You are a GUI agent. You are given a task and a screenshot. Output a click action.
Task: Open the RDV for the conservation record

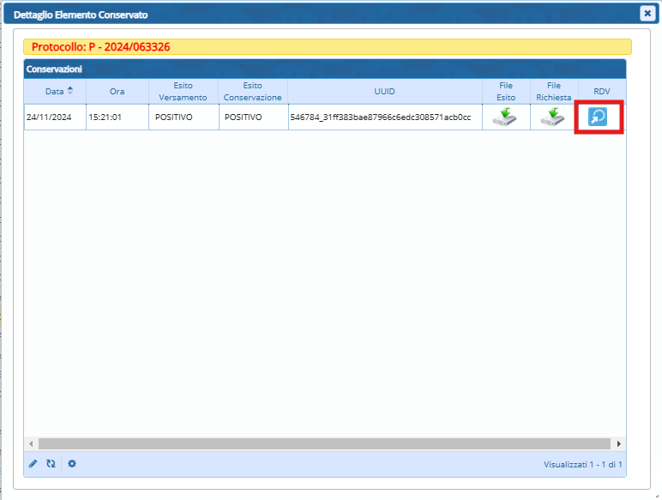tap(598, 117)
